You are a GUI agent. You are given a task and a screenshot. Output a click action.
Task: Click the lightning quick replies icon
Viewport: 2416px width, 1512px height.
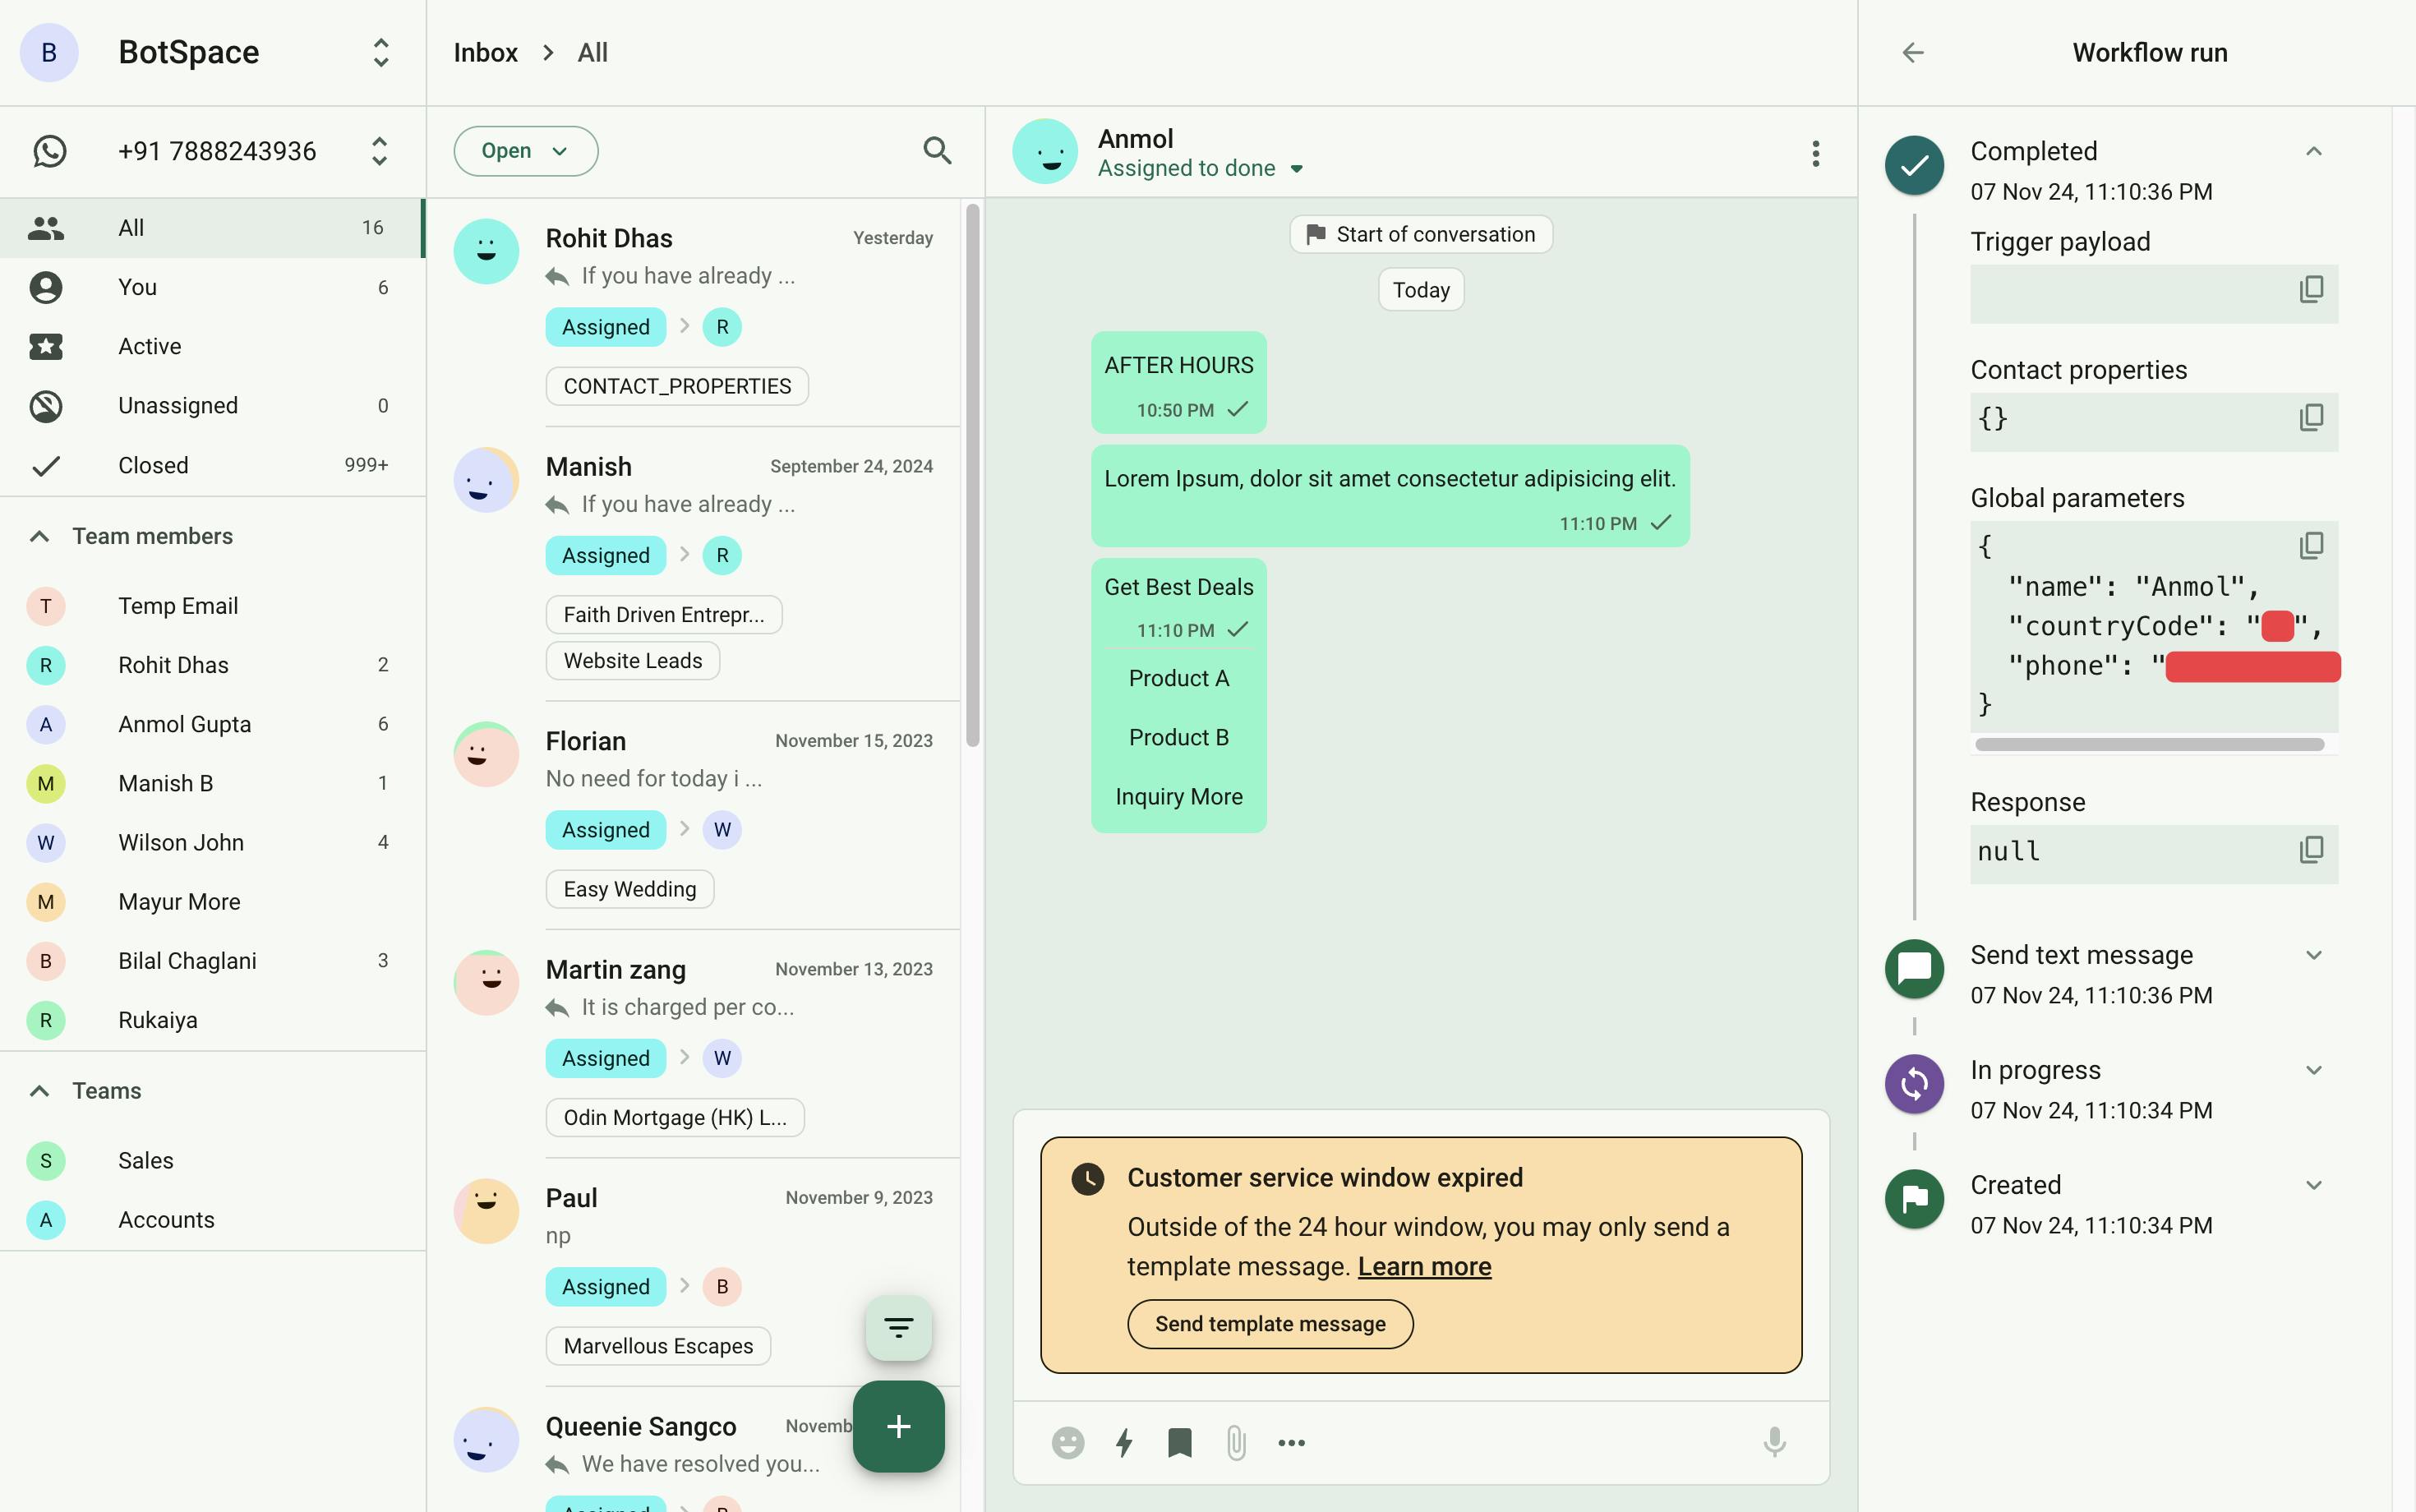coord(1124,1442)
